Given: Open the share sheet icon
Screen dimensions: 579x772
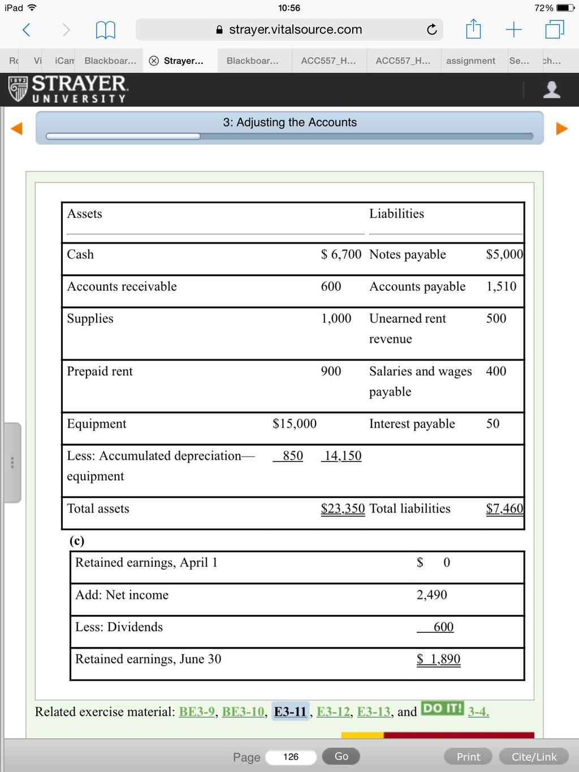Looking at the screenshot, I should [x=473, y=28].
